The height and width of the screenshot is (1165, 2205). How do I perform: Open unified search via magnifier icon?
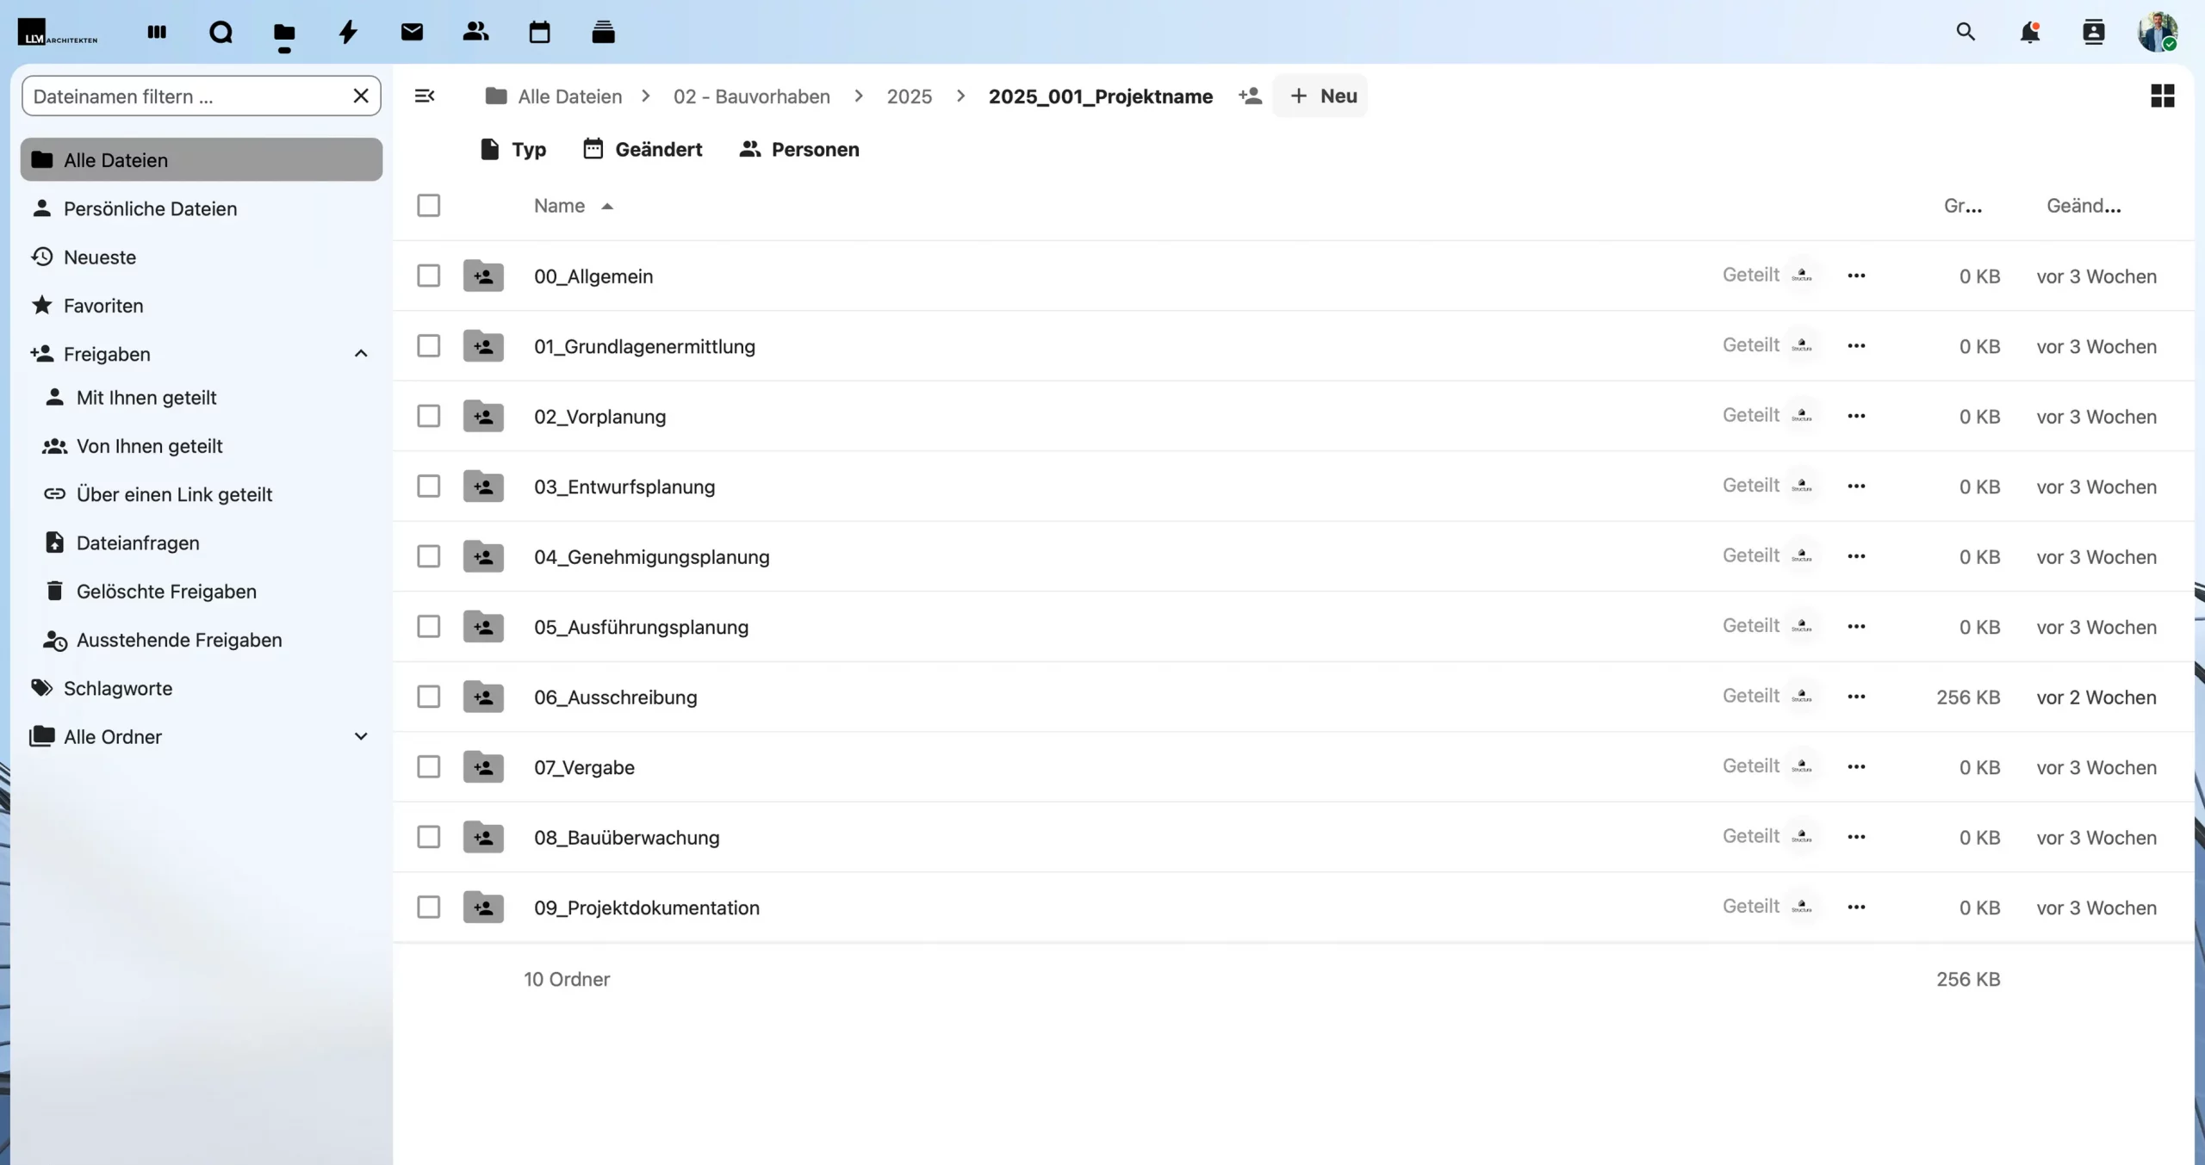coord(1966,32)
